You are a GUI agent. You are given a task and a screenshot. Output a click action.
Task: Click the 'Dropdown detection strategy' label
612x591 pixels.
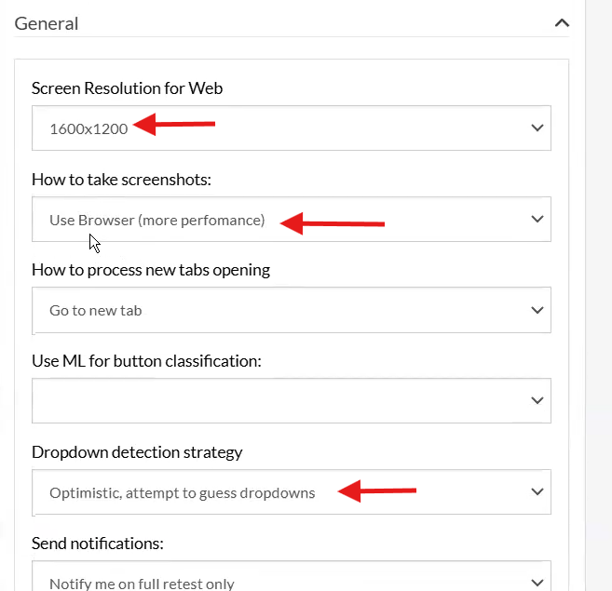[137, 452]
